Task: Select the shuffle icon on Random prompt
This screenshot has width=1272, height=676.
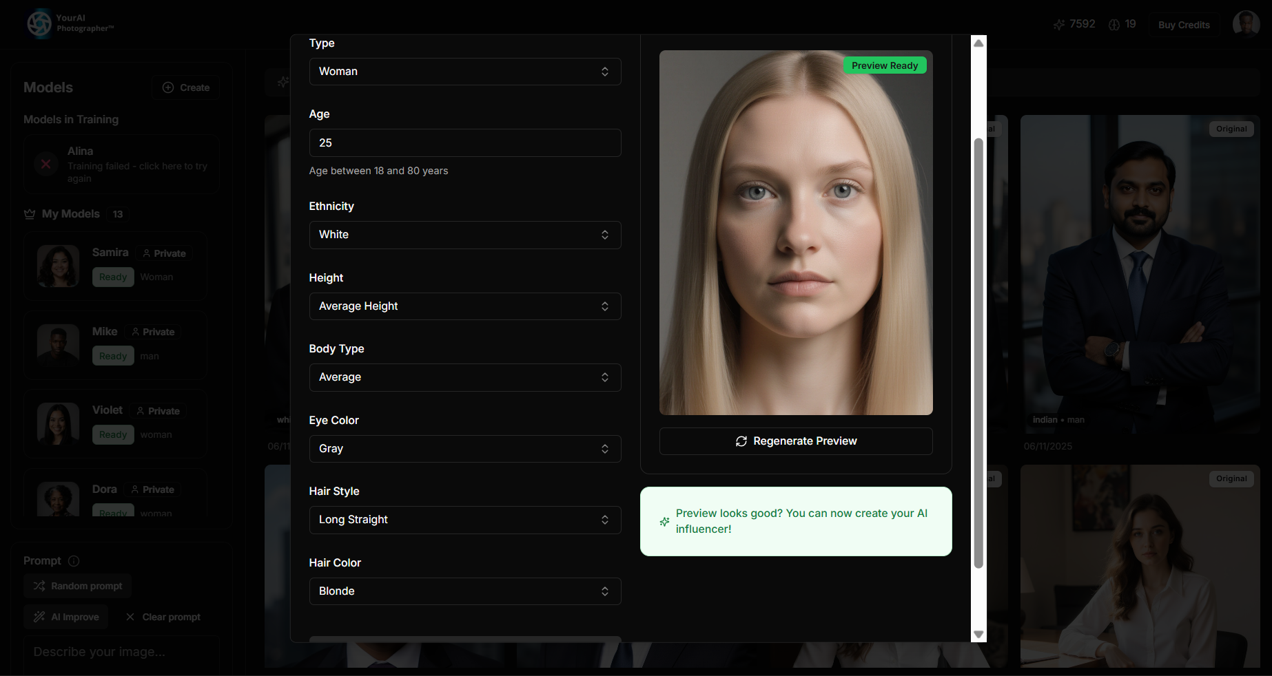Action: pos(39,586)
